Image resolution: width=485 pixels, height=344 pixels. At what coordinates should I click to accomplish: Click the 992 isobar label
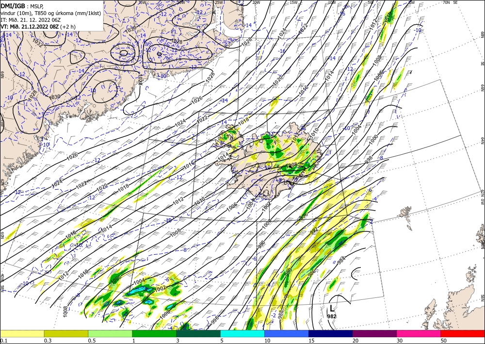click(313, 231)
